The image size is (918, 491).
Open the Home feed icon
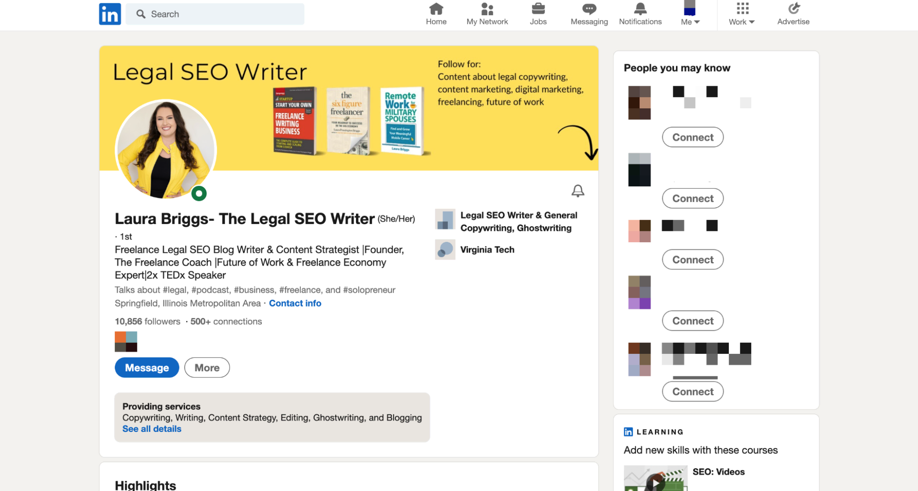(x=436, y=9)
